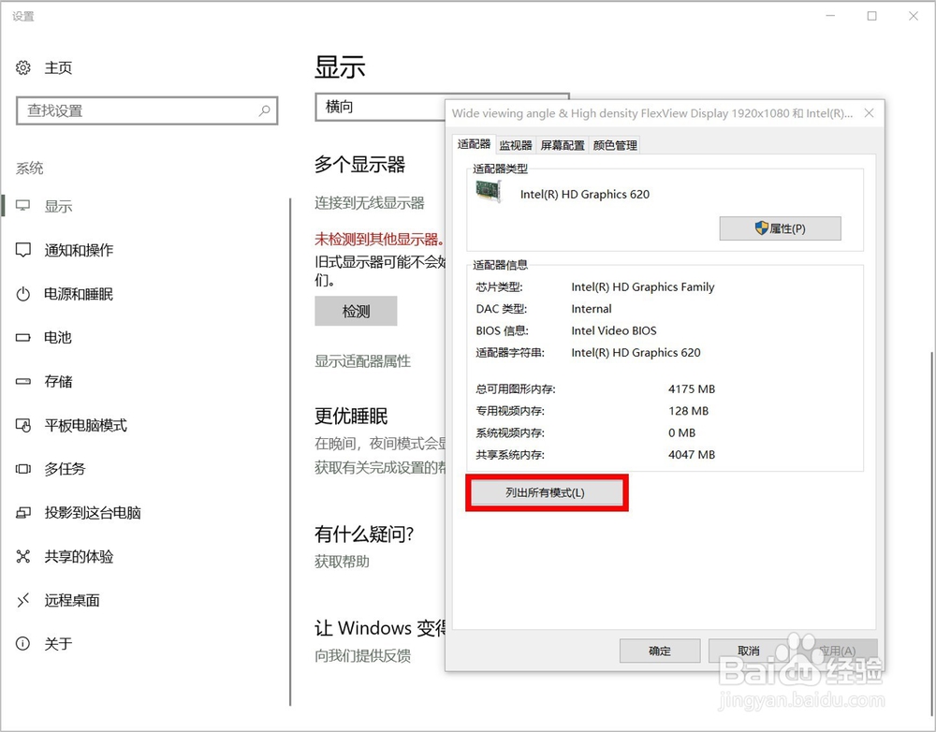Select the Intel Video BIOS value
Viewport: 936px width, 732px height.
614,330
